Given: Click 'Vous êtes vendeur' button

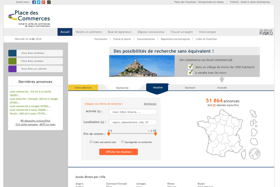Looking at the screenshot, I should tap(36, 61).
